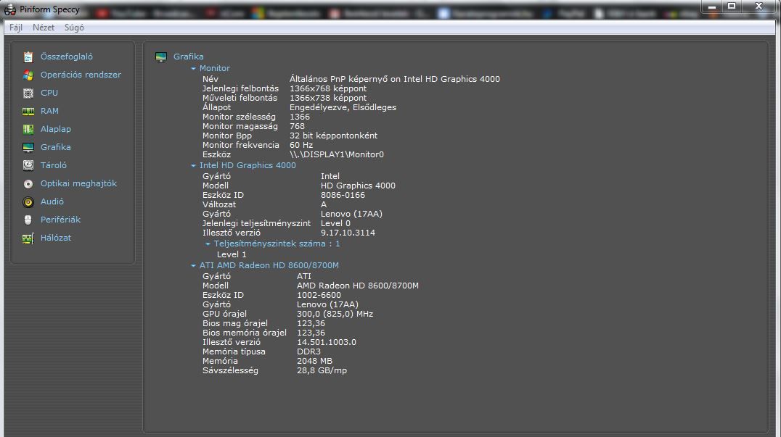The height and width of the screenshot is (437, 781).
Task: Click the Grafika monitor icon in sidebar
Action: [28, 147]
